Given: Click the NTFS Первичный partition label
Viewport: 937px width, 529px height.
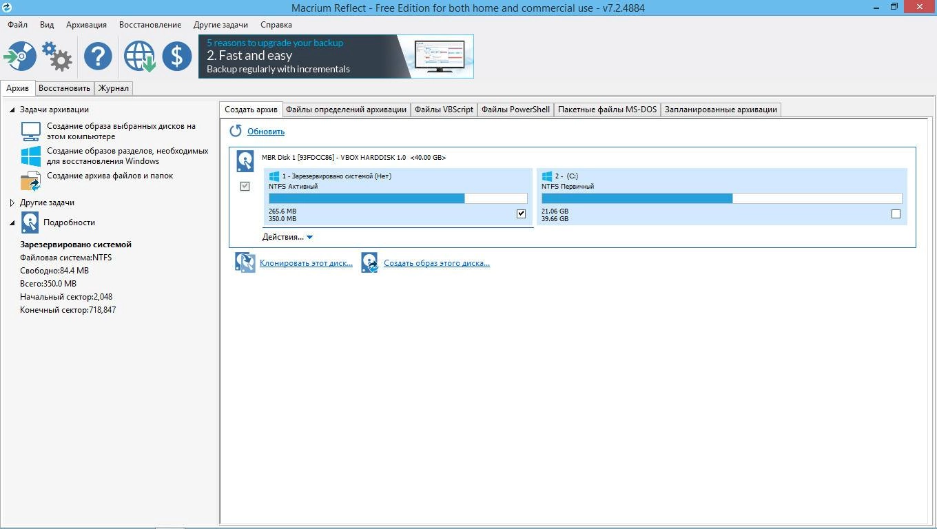Looking at the screenshot, I should tap(568, 187).
